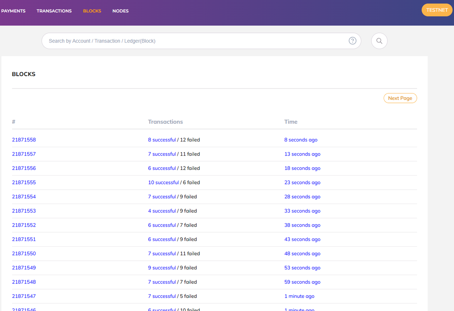Screen dimensions: 454x311
Task: Open block 21871553
Action: [x=24, y=211]
